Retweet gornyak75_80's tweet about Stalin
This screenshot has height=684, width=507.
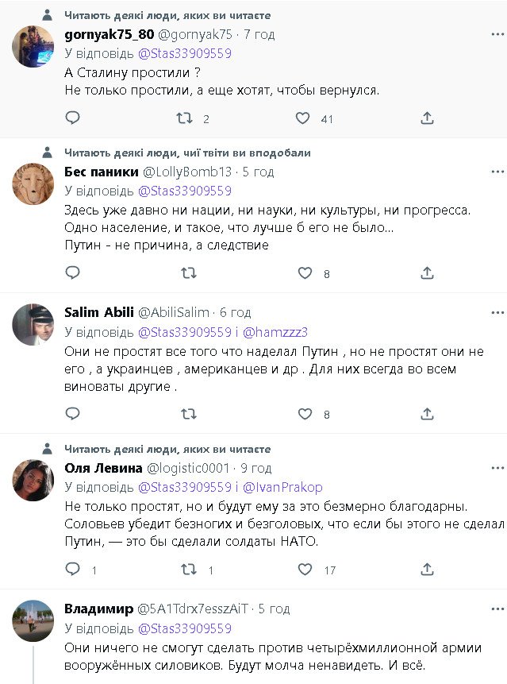tap(184, 118)
